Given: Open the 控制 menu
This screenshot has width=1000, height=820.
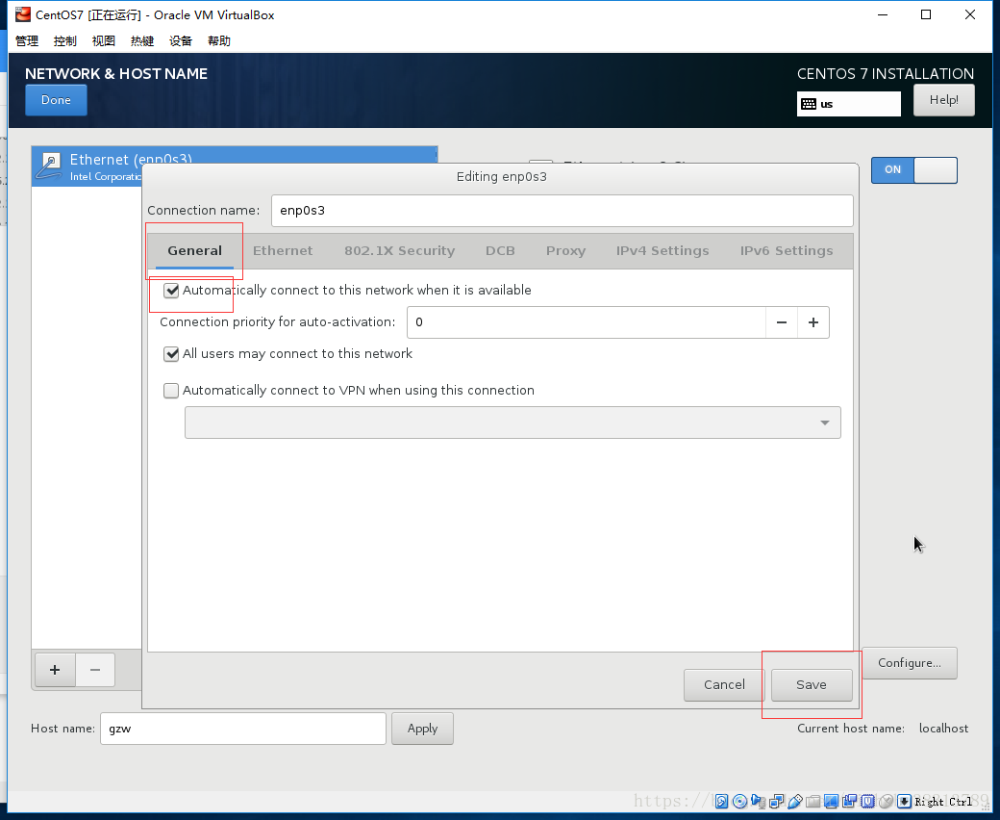Looking at the screenshot, I should coord(65,40).
